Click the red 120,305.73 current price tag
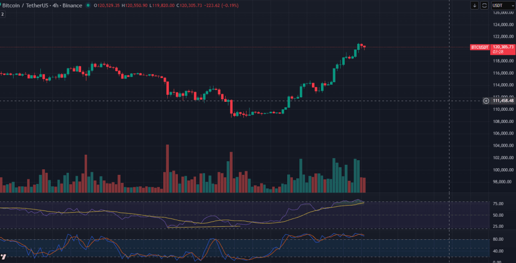The width and height of the screenshot is (516, 263). (x=503, y=47)
